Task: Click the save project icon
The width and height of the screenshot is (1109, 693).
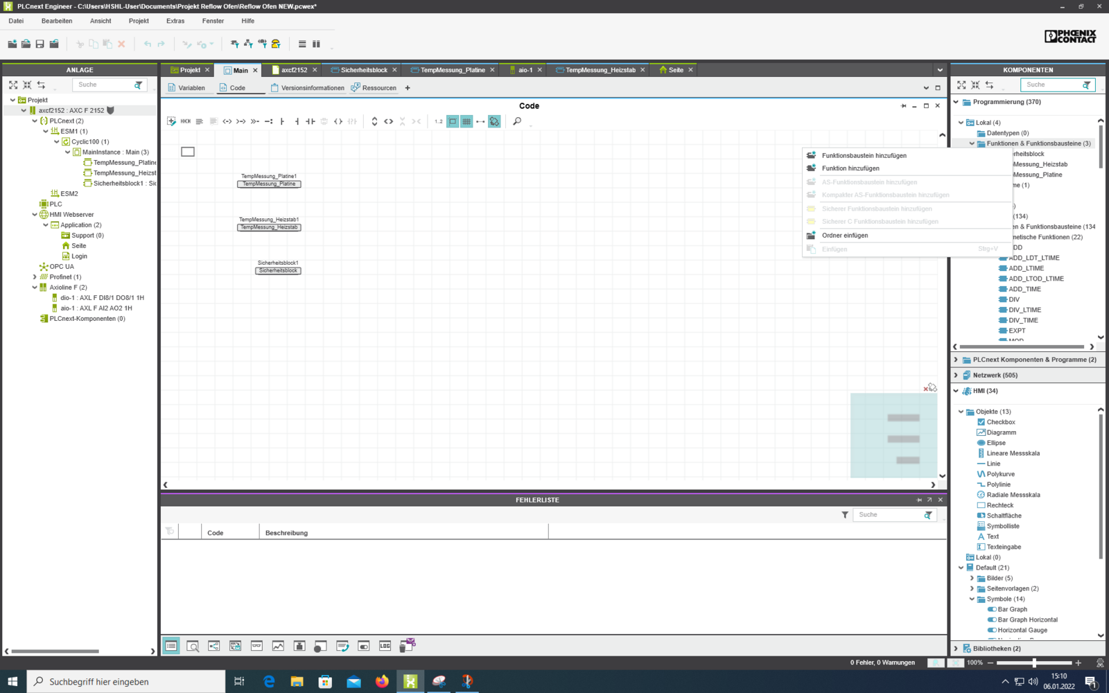Action: click(40, 44)
